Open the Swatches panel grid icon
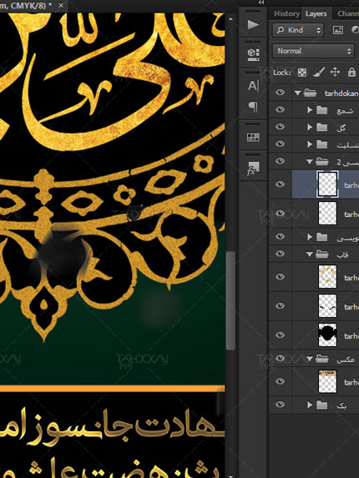Viewport: 359px width, 478px height. (x=253, y=138)
